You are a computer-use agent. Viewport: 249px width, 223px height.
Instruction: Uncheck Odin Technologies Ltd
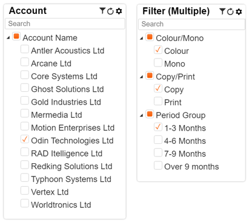pos(25,139)
